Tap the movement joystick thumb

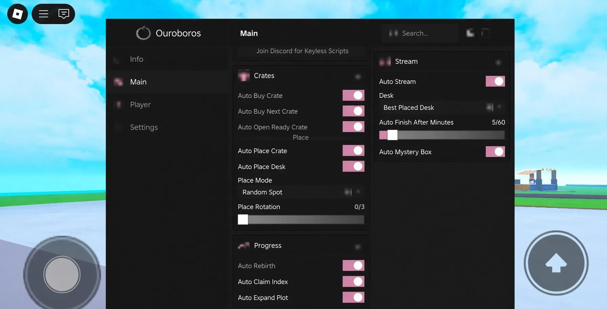(62, 274)
